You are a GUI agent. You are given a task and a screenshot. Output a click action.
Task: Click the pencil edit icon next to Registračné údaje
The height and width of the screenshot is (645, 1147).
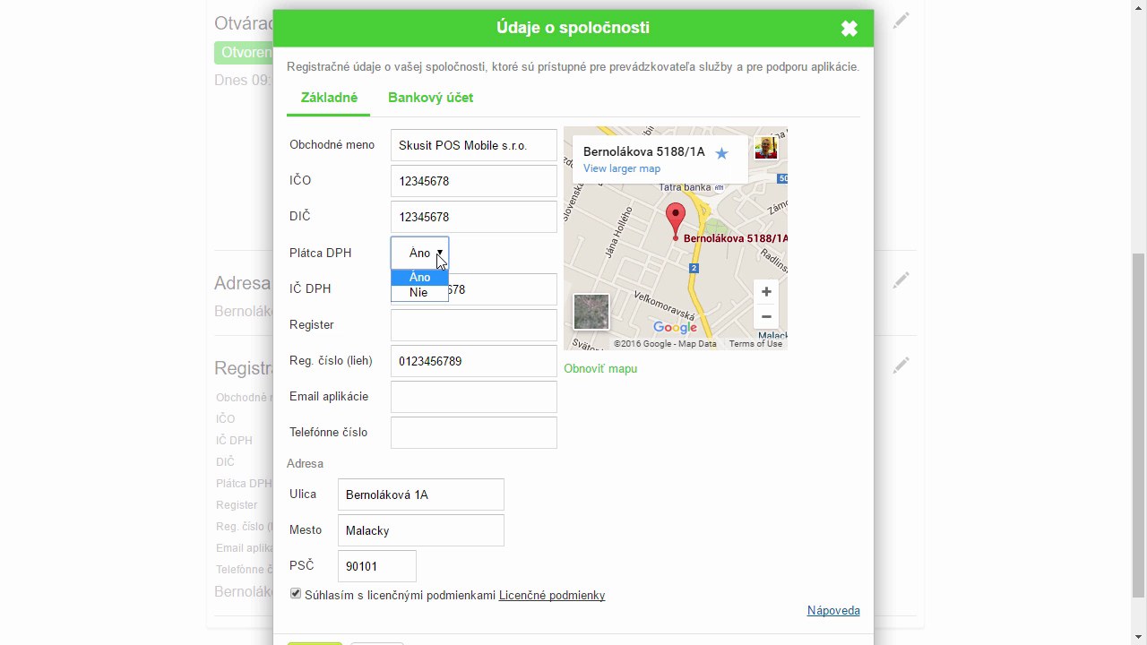coord(901,365)
